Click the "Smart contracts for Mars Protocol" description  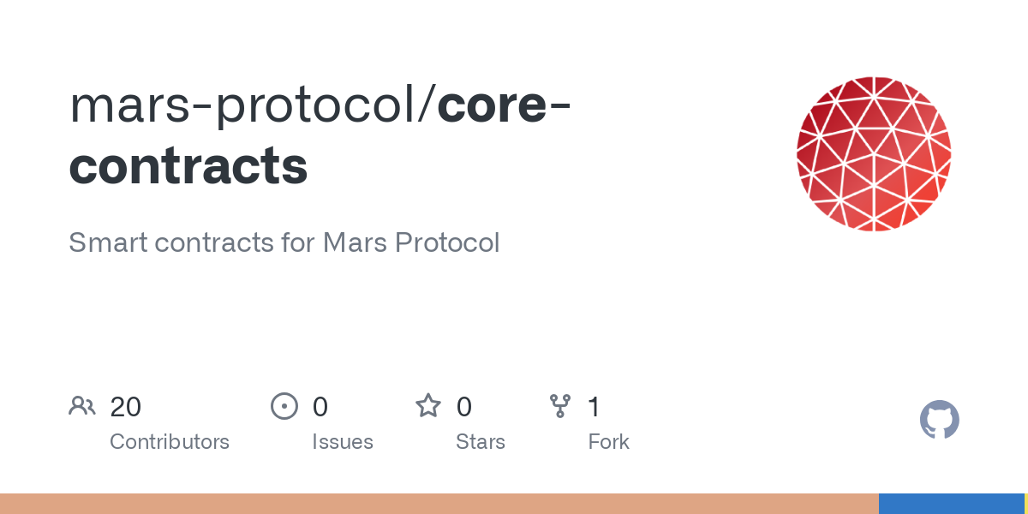(x=284, y=242)
